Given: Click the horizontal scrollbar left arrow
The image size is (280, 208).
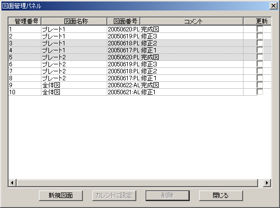Looking at the screenshot, I should (12, 183).
